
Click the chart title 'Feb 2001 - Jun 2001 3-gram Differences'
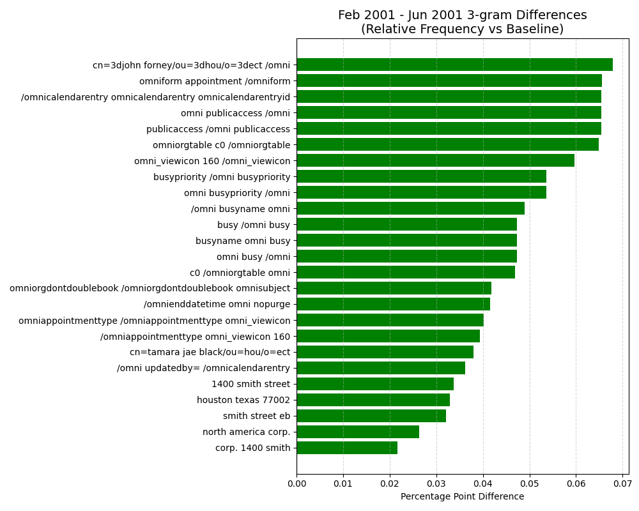coord(463,15)
